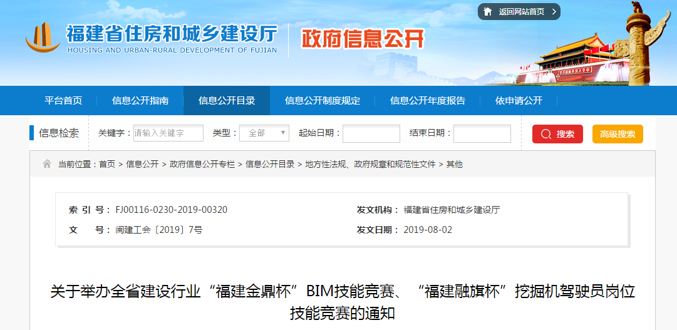Click issue date 2019-08-02
Image resolution: width=677 pixels, height=330 pixels.
(x=428, y=230)
